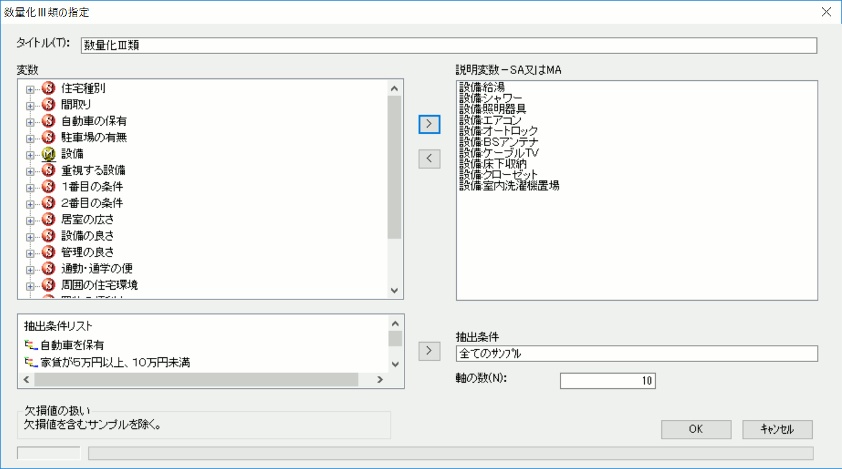842x469 pixels.
Task: Click the 抽出条件リスト horizontal scrollbar thumb
Action: [197, 380]
